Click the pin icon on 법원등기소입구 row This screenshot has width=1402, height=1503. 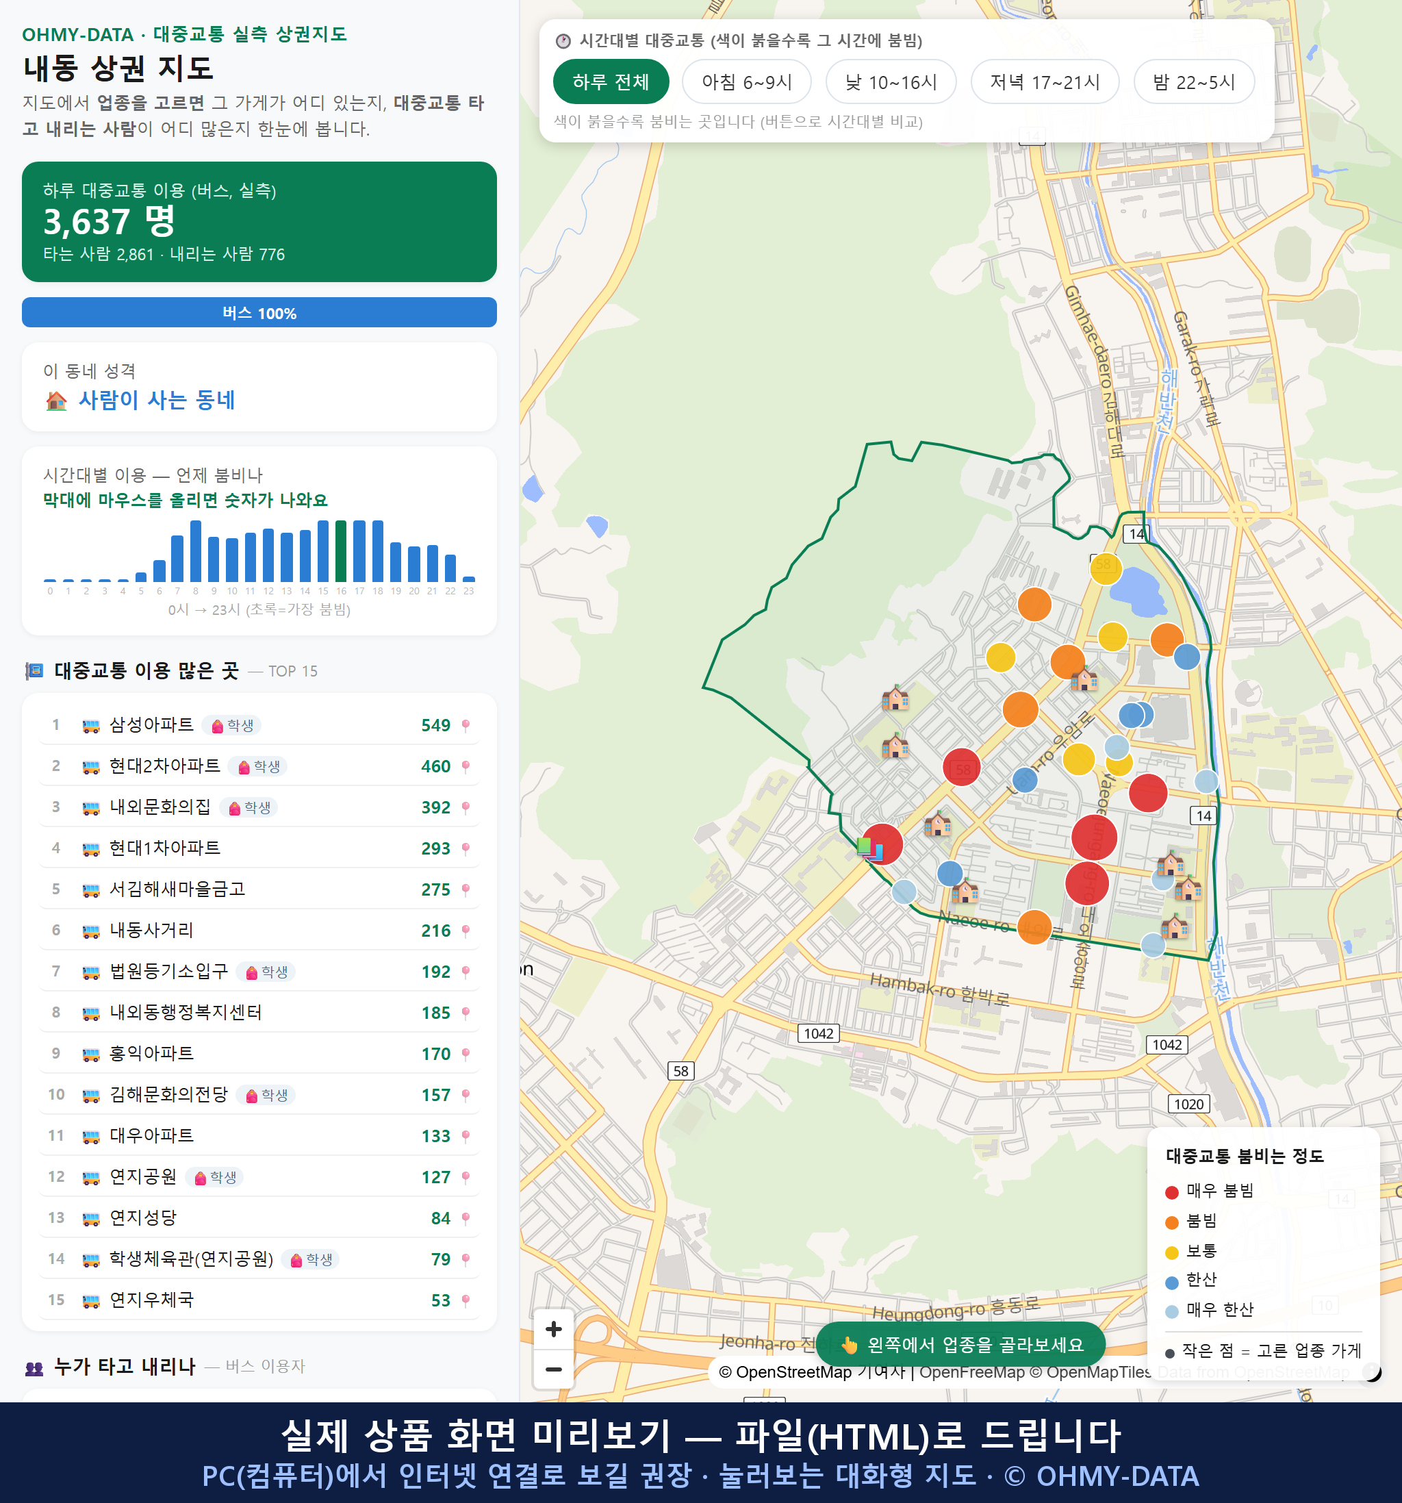[x=466, y=972]
